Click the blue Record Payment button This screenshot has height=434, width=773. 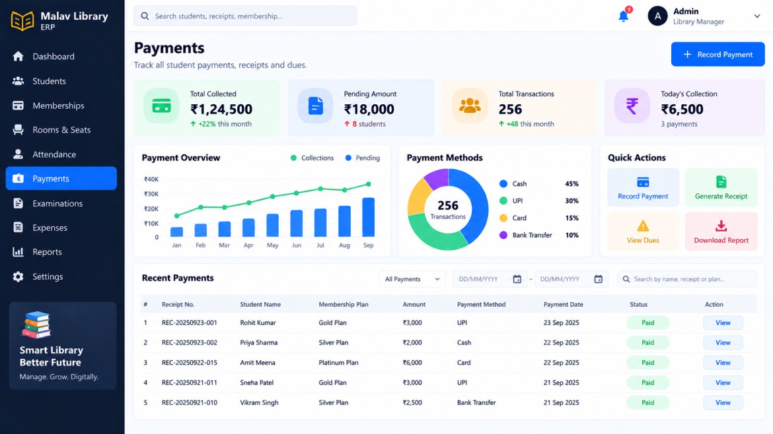(718, 54)
